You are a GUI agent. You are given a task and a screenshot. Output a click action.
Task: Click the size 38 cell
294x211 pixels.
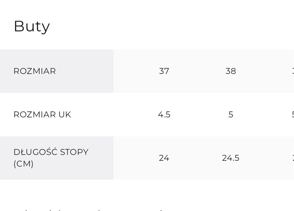click(231, 71)
